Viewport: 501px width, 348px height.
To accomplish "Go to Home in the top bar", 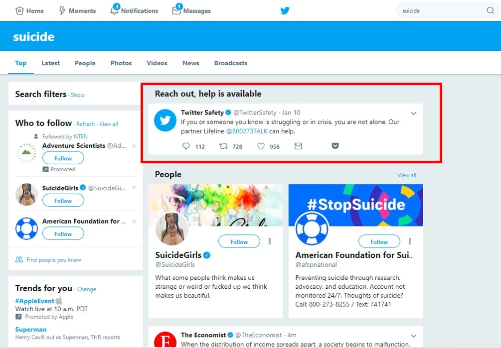I will (x=29, y=10).
